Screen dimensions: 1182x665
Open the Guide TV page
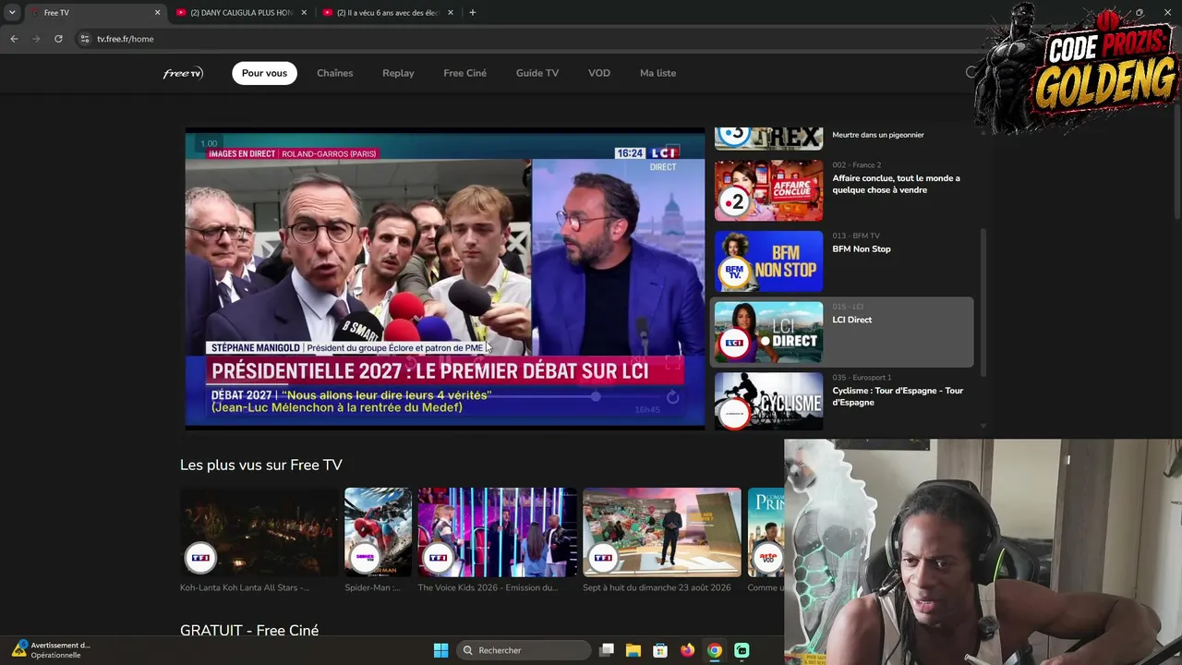click(537, 73)
